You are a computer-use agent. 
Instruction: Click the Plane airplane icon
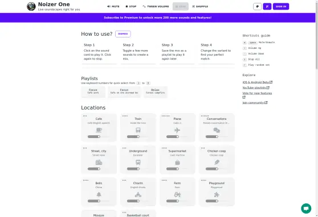pos(177,130)
